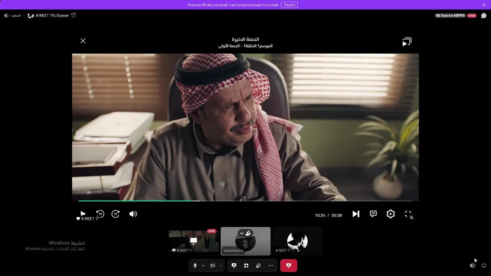Share your screen
This screenshot has width=491, height=276.
234,265
